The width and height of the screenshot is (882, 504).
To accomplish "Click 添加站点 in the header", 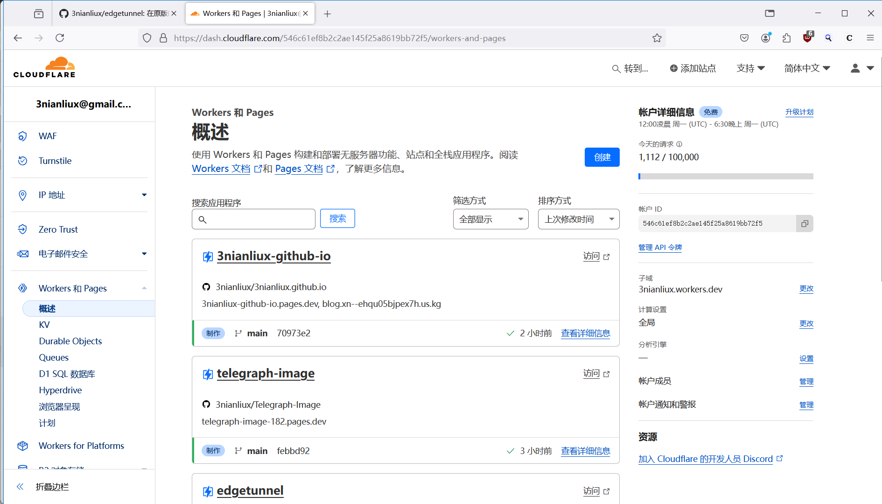I will pyautogui.click(x=693, y=68).
